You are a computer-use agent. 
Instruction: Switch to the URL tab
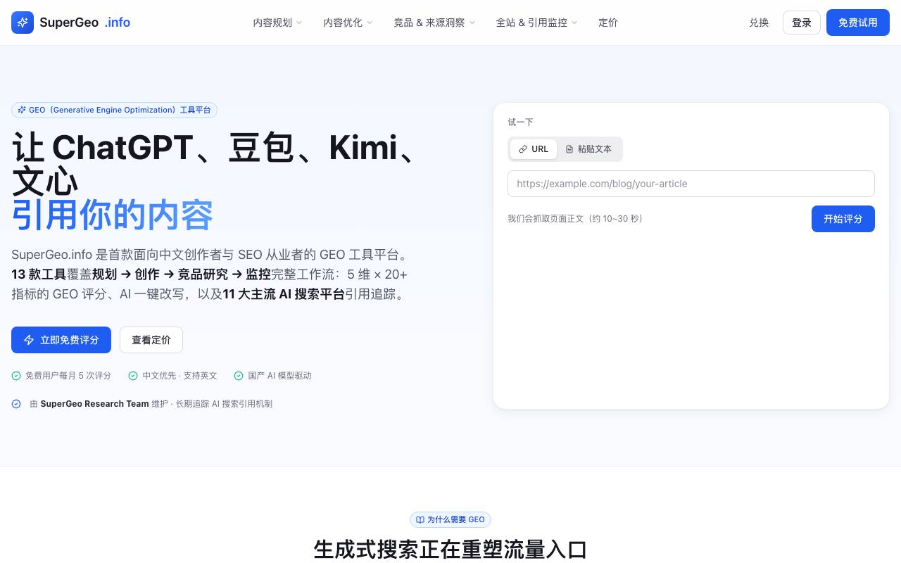pyautogui.click(x=534, y=149)
